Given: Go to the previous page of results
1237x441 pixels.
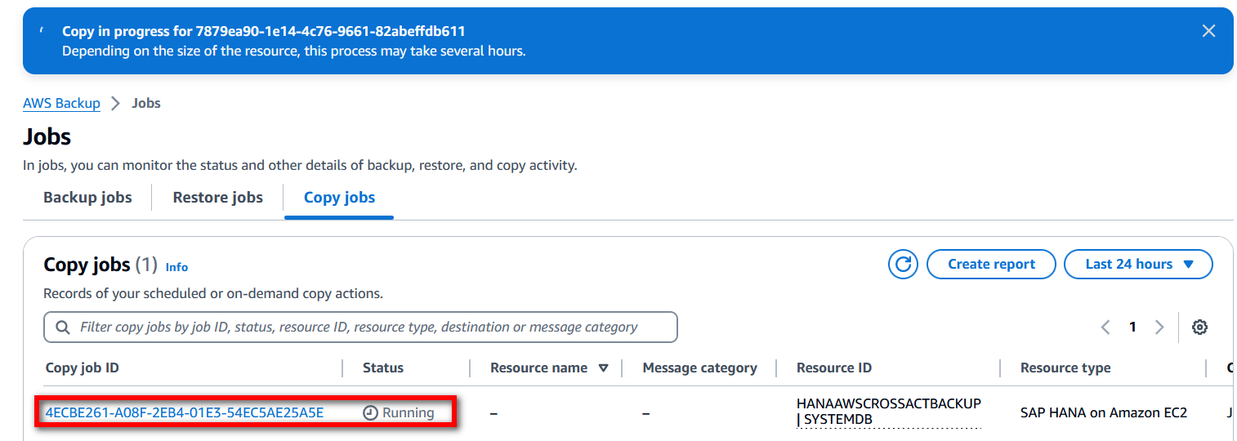Looking at the screenshot, I should click(x=1105, y=327).
